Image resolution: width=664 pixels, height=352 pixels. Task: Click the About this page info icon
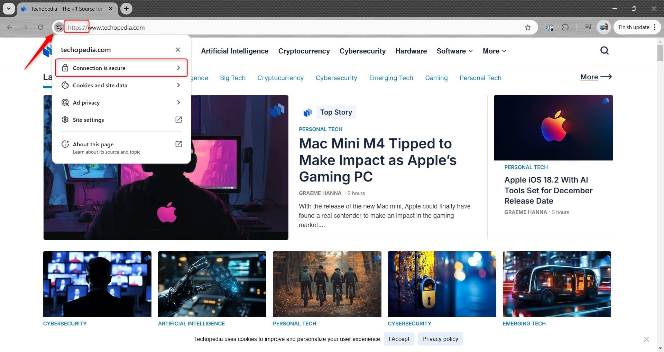65,144
